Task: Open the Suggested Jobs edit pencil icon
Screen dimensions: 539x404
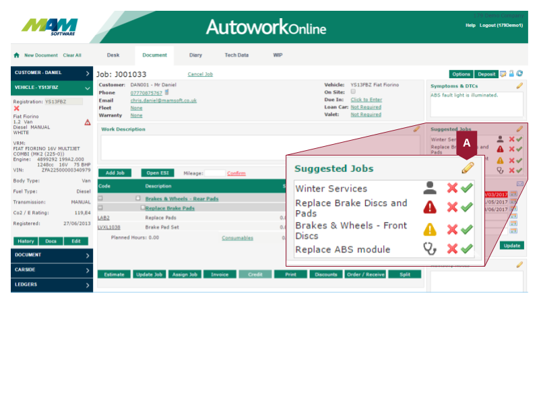Action: [x=466, y=168]
